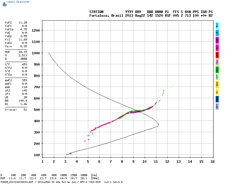Image resolution: width=227 pixels, height=184 pixels.
Task: Click the time value 1520 in header
Action: (x=159, y=16)
